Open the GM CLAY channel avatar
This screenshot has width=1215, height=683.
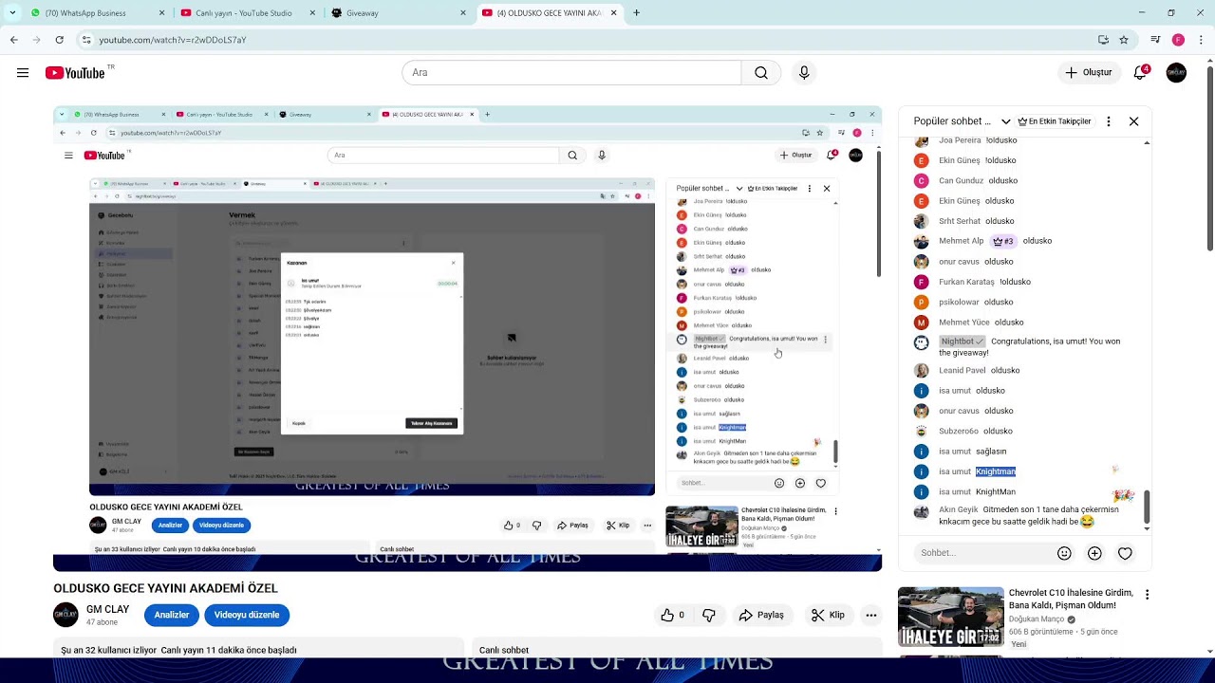[65, 615]
